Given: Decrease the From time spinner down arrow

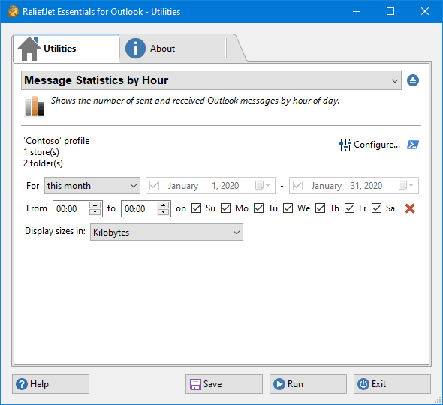Looking at the screenshot, I should (95, 212).
